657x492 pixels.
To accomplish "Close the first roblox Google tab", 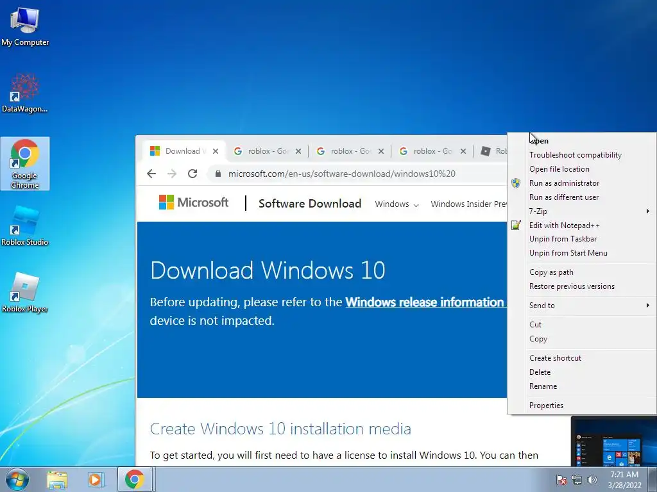I will point(298,151).
